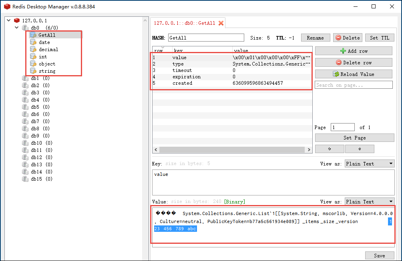402x261 pixels.
Task: Click the Delete row button
Action: [x=354, y=62]
